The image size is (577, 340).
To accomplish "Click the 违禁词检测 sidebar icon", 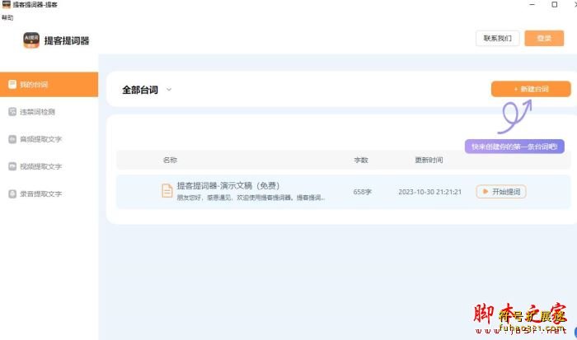I will tap(12, 112).
